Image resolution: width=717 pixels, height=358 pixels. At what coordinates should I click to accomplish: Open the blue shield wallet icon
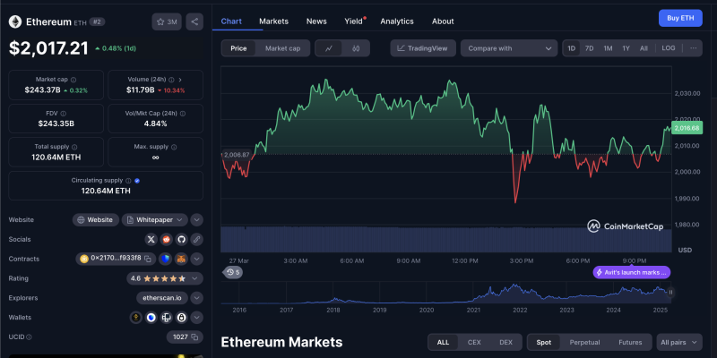click(151, 318)
